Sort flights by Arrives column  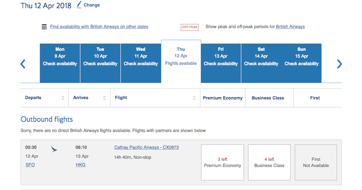click(x=105, y=98)
